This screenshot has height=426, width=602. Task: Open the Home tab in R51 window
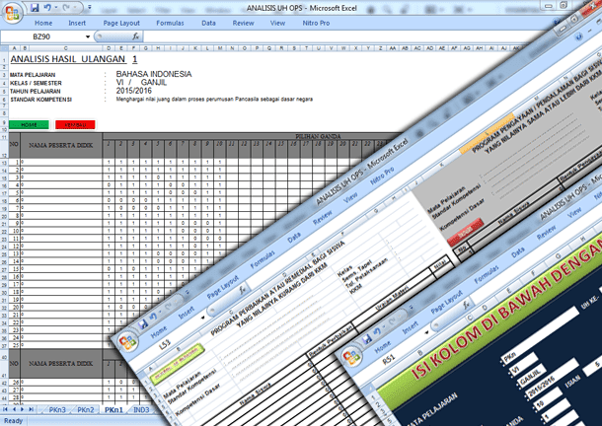point(382,347)
